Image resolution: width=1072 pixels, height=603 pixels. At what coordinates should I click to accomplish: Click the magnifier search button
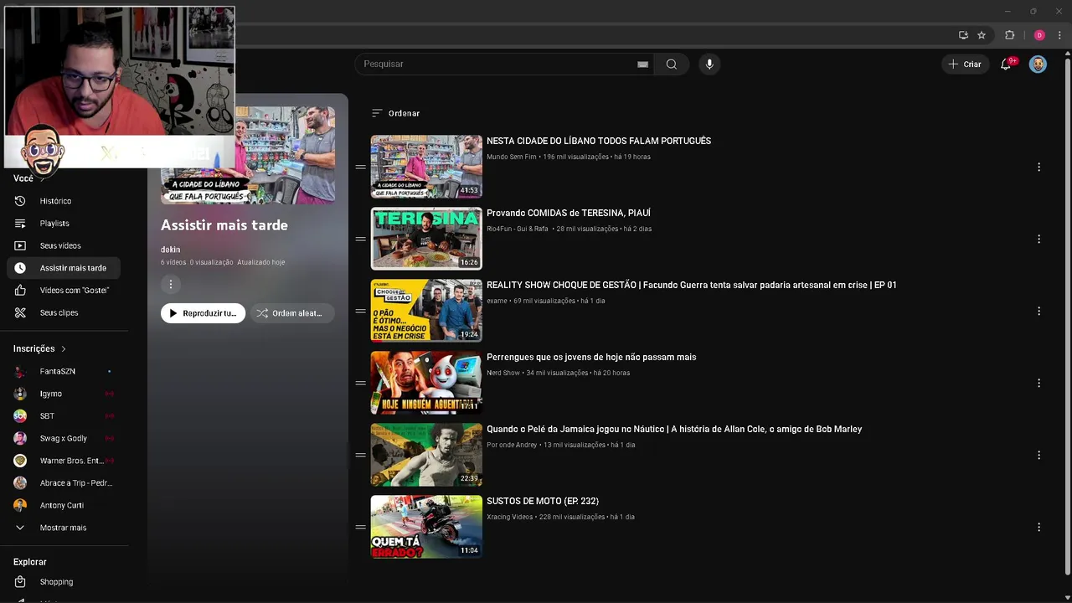coord(671,64)
